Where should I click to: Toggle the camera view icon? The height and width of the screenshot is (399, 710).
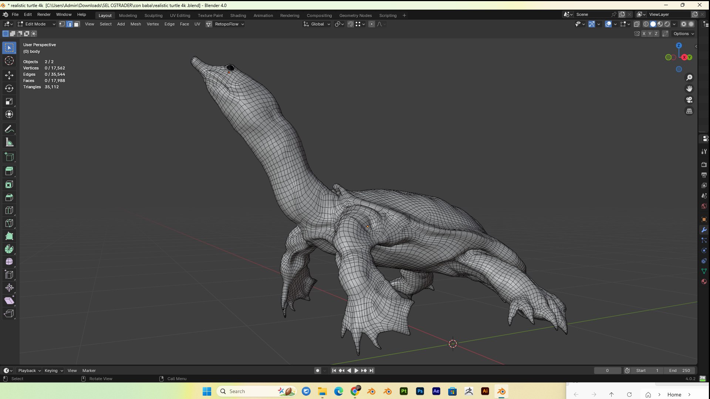coord(689,100)
